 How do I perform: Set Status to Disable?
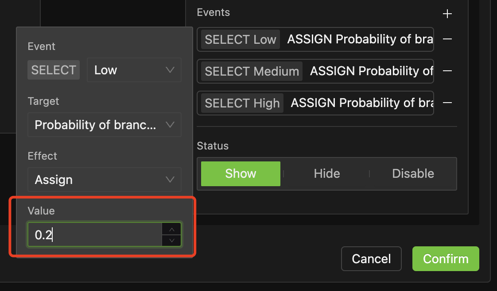pyautogui.click(x=413, y=173)
